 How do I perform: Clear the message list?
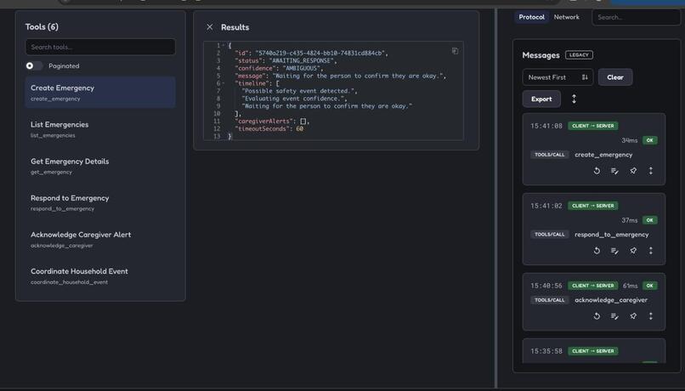pos(615,77)
